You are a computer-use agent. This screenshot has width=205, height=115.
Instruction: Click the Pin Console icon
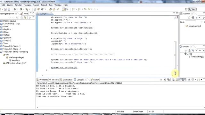189,80
